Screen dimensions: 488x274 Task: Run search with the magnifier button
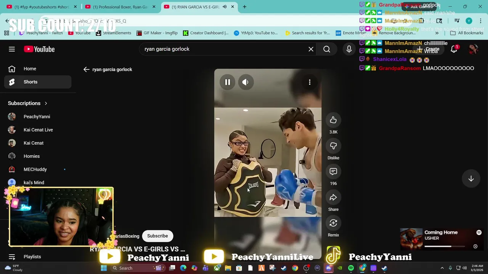click(327, 49)
